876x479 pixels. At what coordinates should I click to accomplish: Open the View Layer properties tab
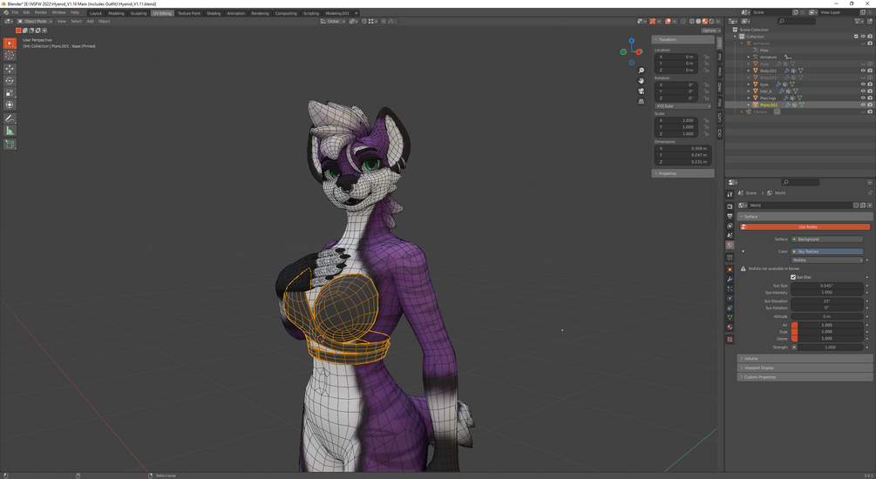(730, 226)
